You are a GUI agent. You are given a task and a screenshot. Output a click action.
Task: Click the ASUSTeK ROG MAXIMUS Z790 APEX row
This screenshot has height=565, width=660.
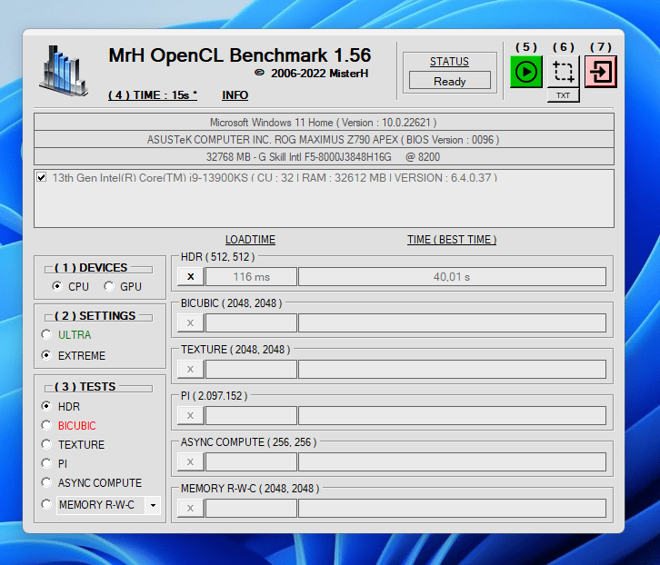pyautogui.click(x=324, y=139)
